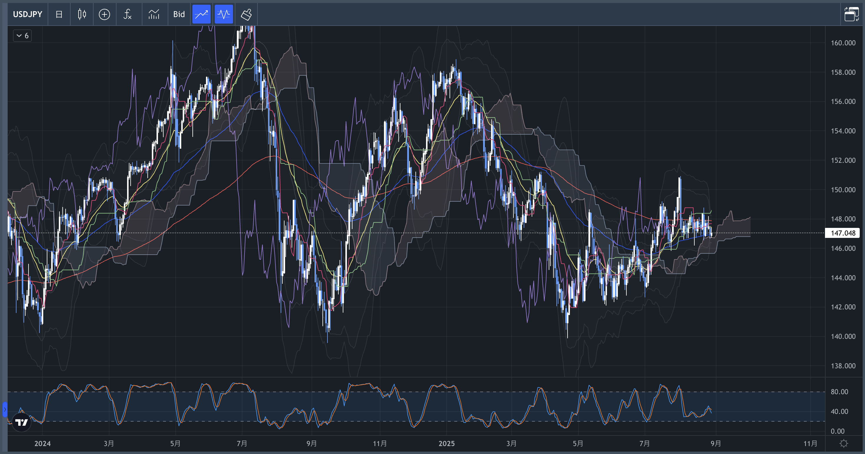Image resolution: width=865 pixels, height=454 pixels.
Task: Click the 138.000 price scale label
Action: click(843, 366)
